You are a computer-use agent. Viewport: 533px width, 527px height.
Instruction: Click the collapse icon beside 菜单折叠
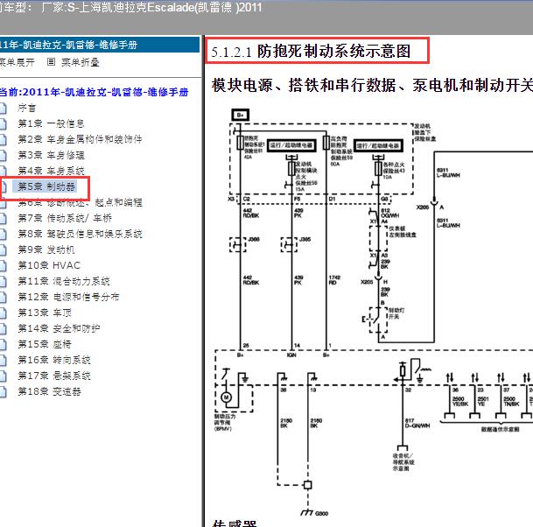51,62
